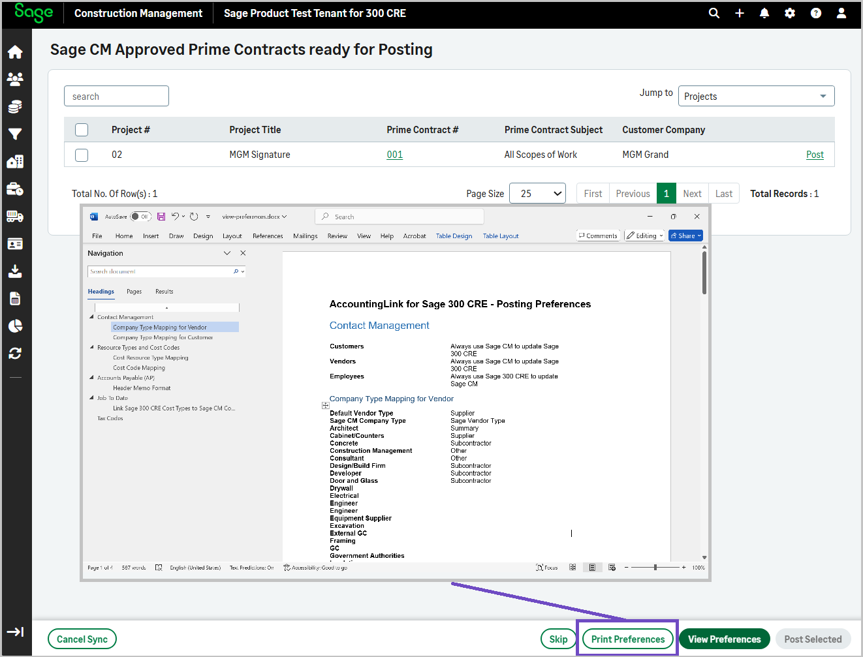Click the Print Preferences button
The width and height of the screenshot is (863, 657).
628,639
